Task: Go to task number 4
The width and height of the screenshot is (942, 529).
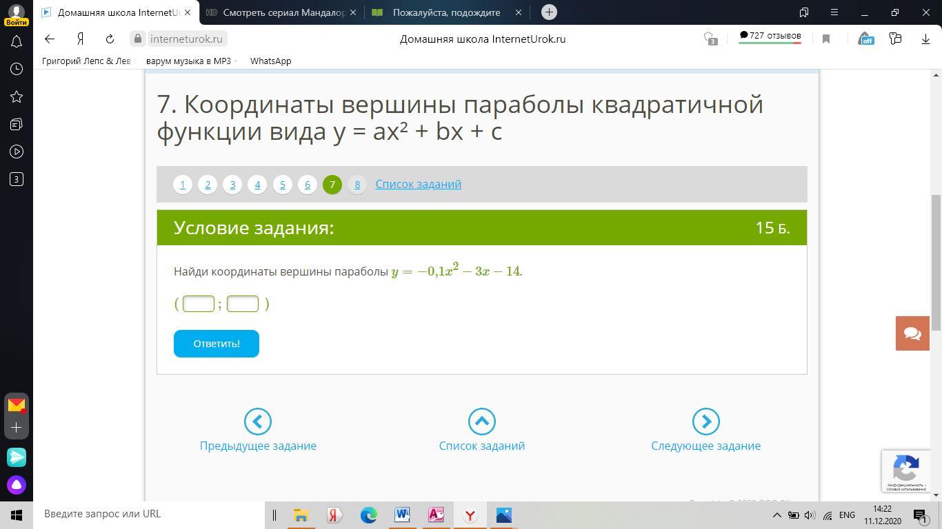Action: (x=257, y=185)
